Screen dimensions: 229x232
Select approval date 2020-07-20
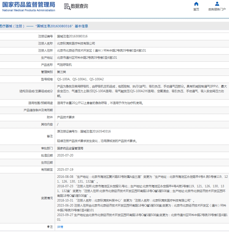[x=65, y=155]
